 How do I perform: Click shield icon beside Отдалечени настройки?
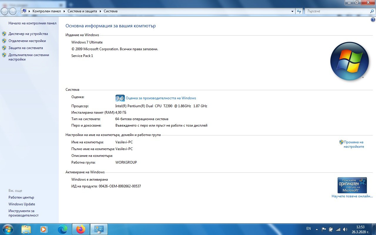[x=4, y=41]
